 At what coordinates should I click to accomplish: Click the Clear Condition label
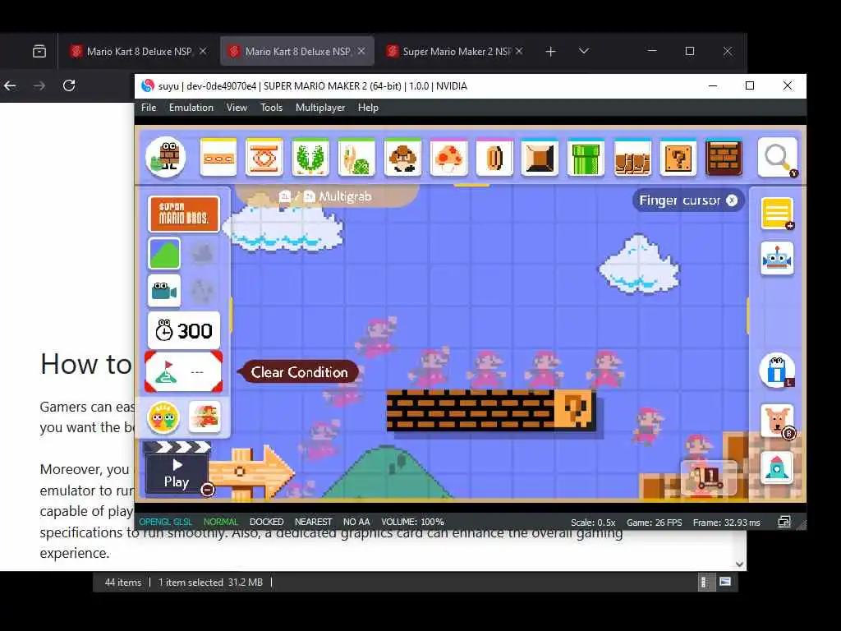[299, 372]
